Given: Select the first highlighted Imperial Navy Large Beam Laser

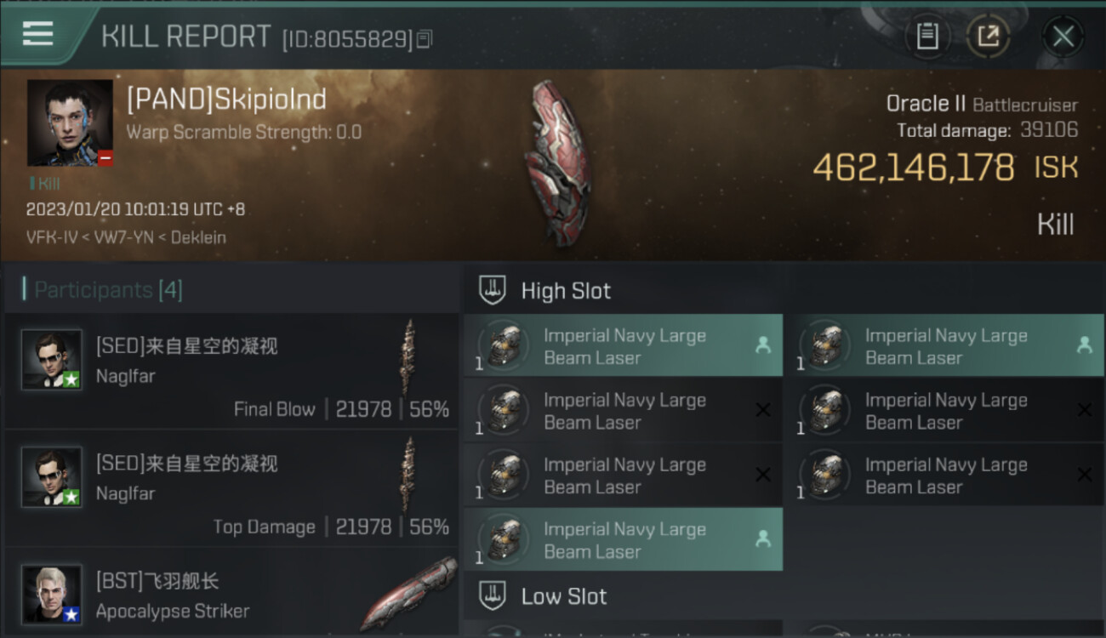Looking at the screenshot, I should (623, 346).
